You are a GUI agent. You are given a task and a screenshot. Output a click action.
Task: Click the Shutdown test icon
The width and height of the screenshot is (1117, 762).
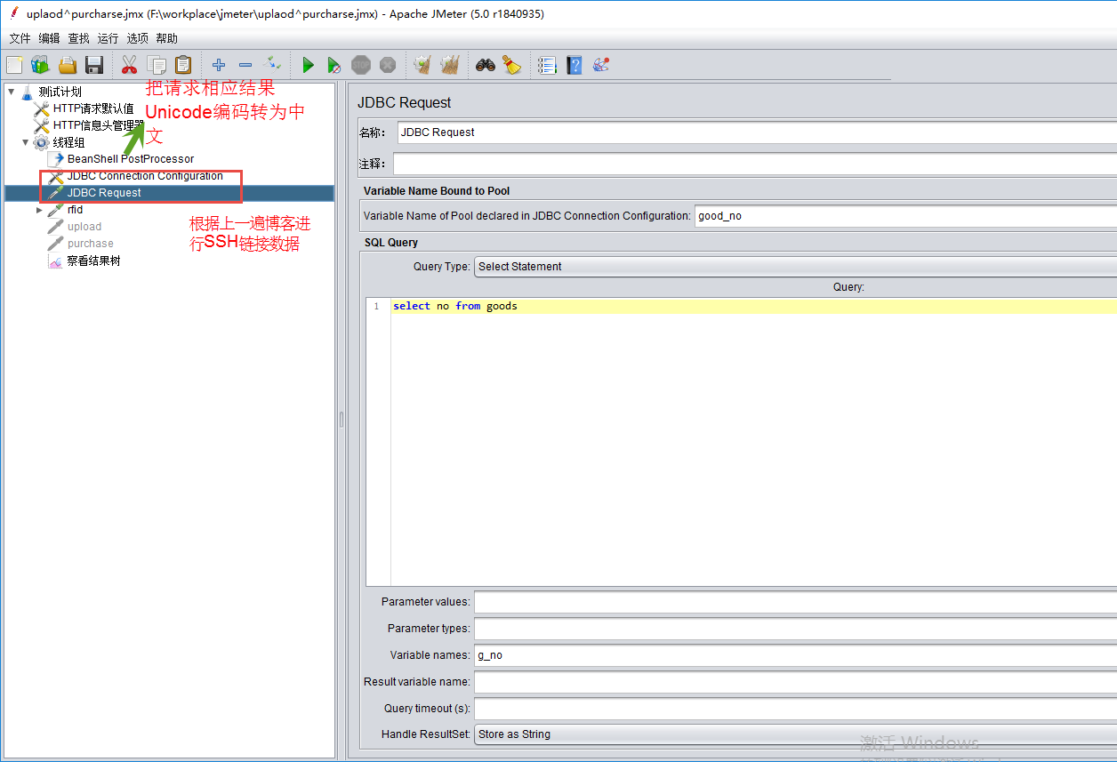pos(388,65)
